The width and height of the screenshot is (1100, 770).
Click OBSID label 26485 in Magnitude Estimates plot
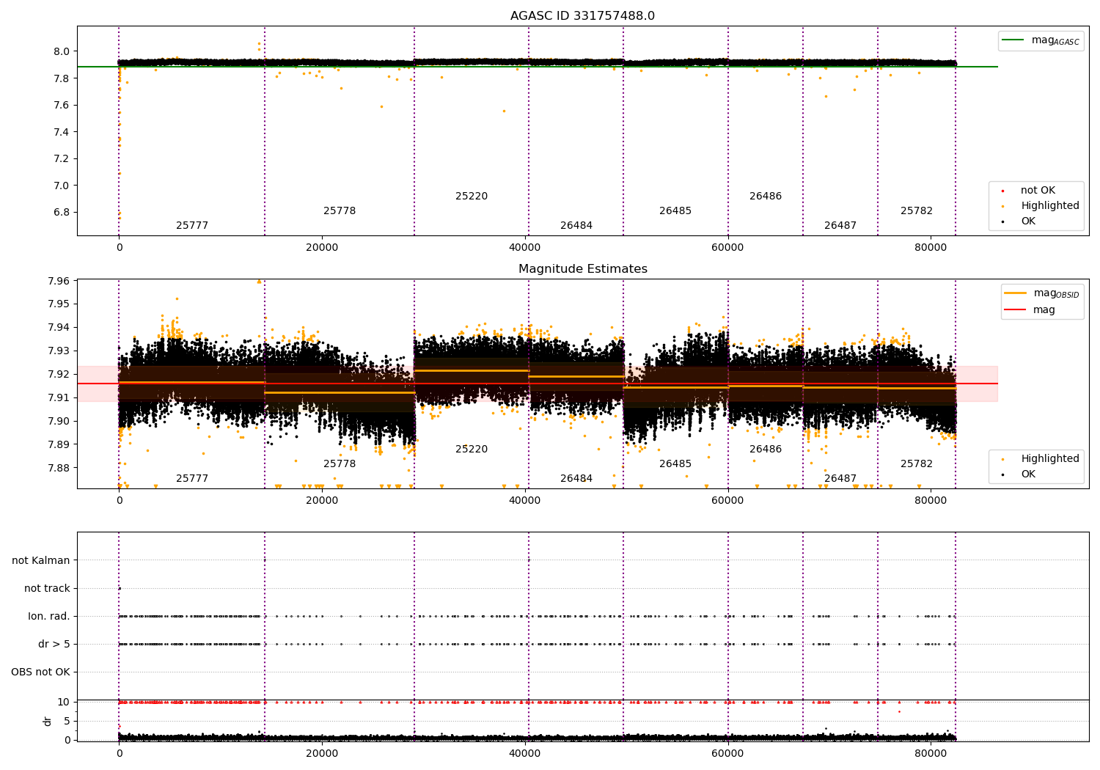tap(675, 464)
